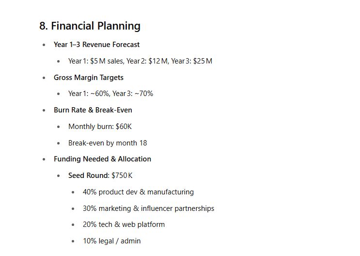Place cursor on "$5M sales" text
This screenshot has width=360, height=256.
tap(106, 61)
